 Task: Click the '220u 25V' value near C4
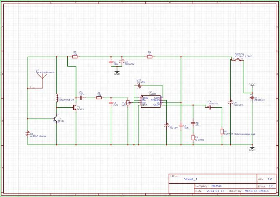213,104
